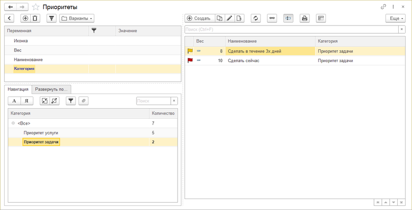Viewport: 412px width, 210px height.
Task: Select the Навигация tab
Action: [18, 89]
